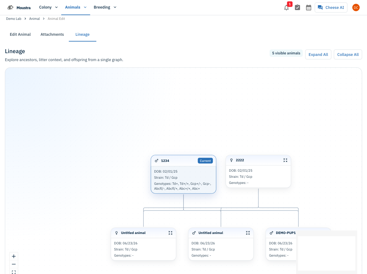Click female symbol on first Untitled animal

(x=117, y=233)
